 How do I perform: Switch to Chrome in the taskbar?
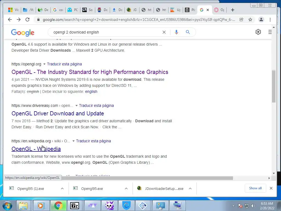click(58, 206)
